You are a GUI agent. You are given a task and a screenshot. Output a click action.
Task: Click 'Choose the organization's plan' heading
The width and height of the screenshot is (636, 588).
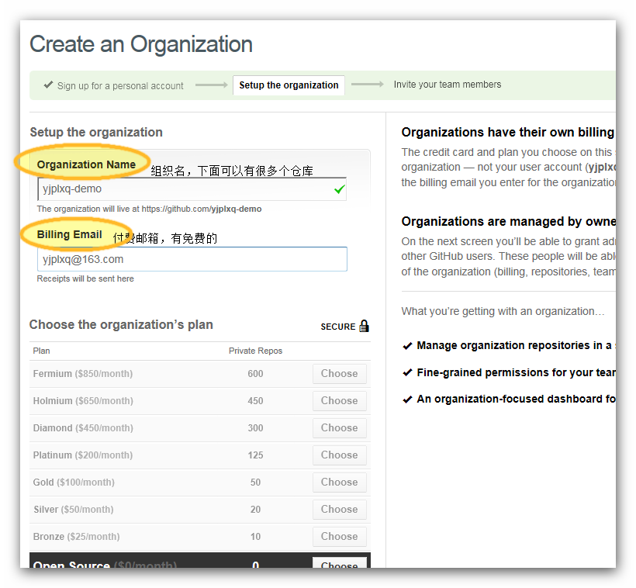[x=121, y=324]
